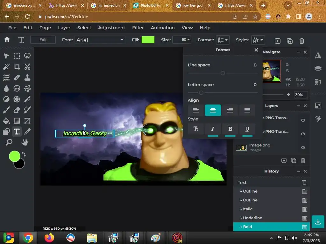326x244 pixels.
Task: Open Firefox from the taskbar
Action: (x=49, y=238)
